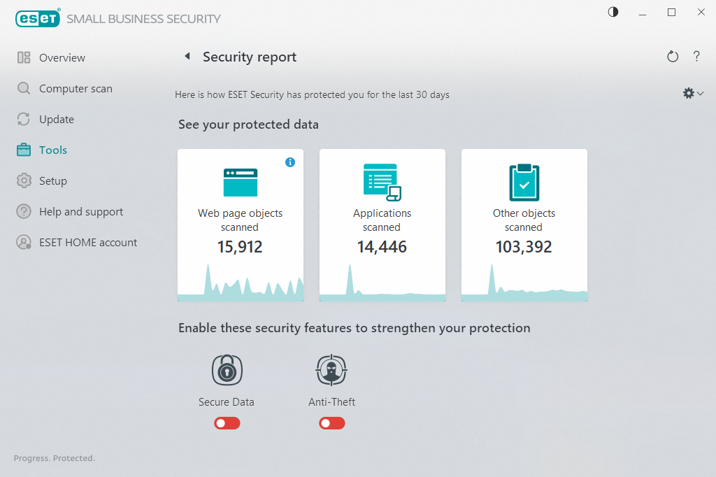The image size is (716, 477).
Task: Go back using the arrow beside Security report
Action: (x=187, y=57)
